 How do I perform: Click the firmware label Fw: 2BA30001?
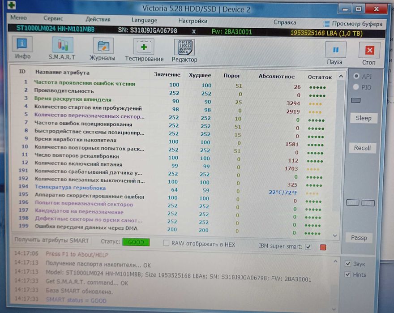(x=231, y=32)
